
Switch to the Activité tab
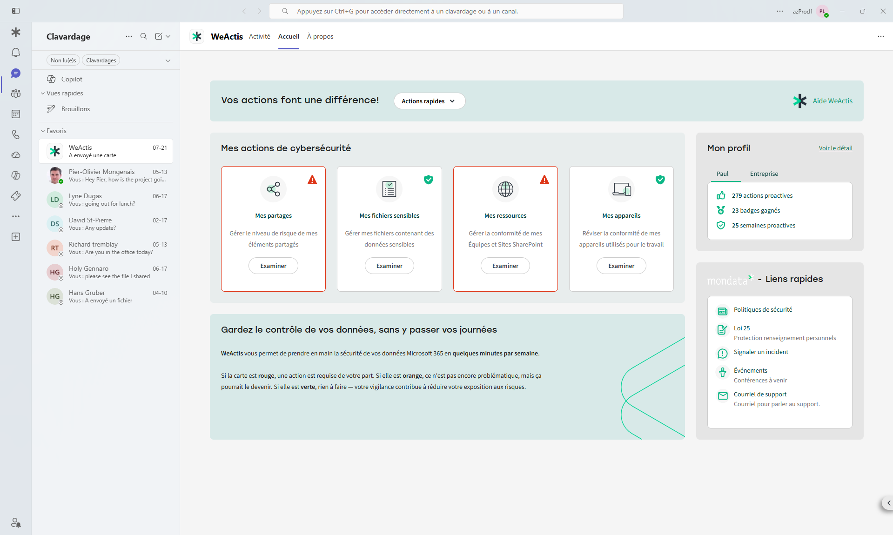click(259, 36)
